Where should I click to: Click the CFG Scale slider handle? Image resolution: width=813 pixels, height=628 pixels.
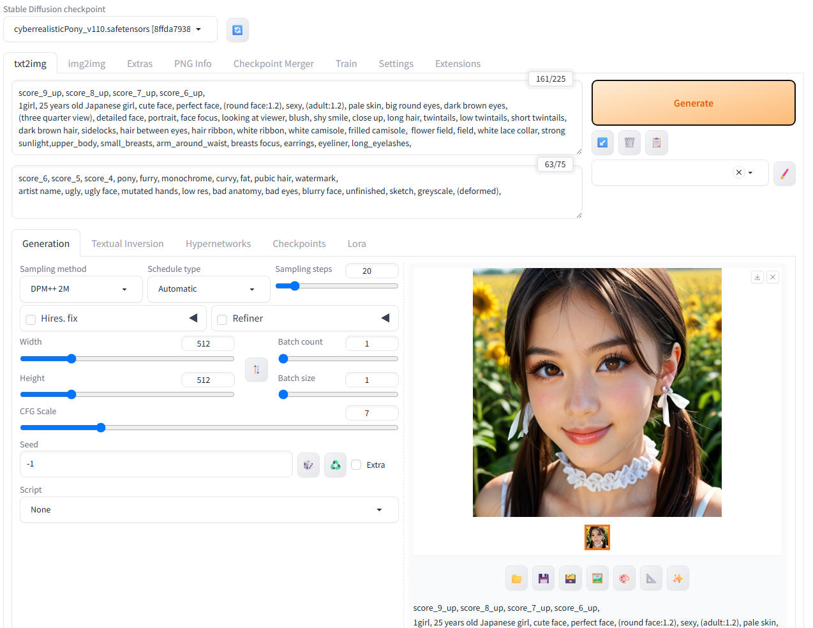[x=101, y=428]
